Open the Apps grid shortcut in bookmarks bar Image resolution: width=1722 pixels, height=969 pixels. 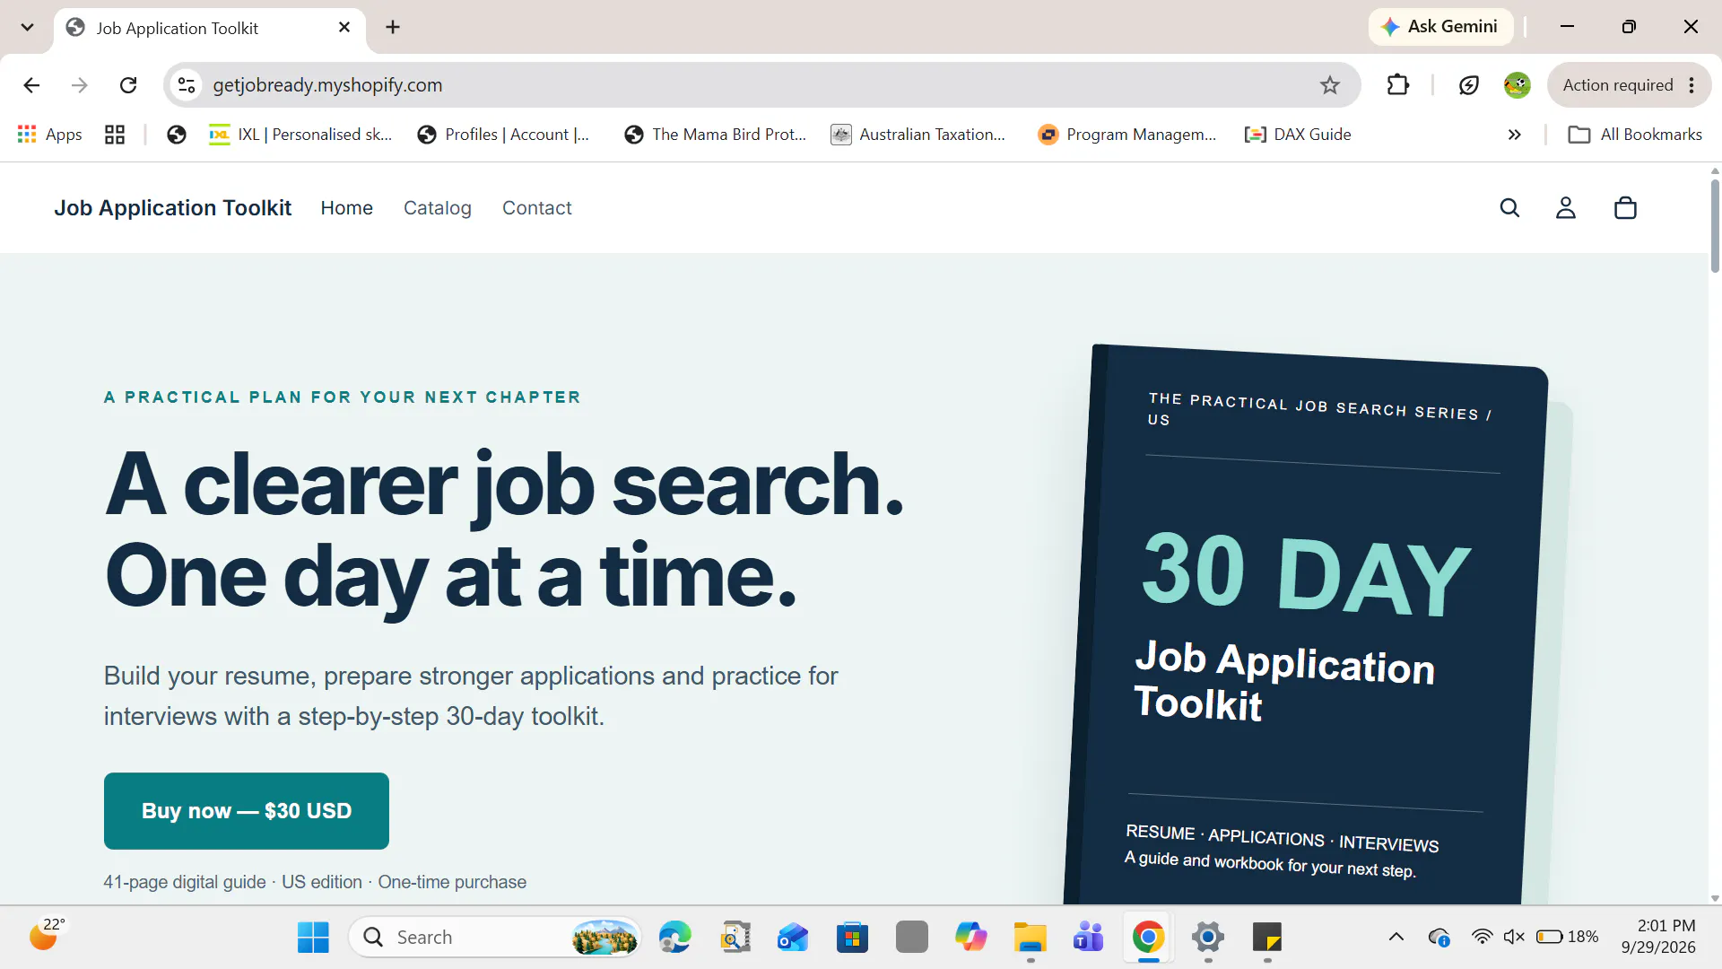(x=50, y=135)
